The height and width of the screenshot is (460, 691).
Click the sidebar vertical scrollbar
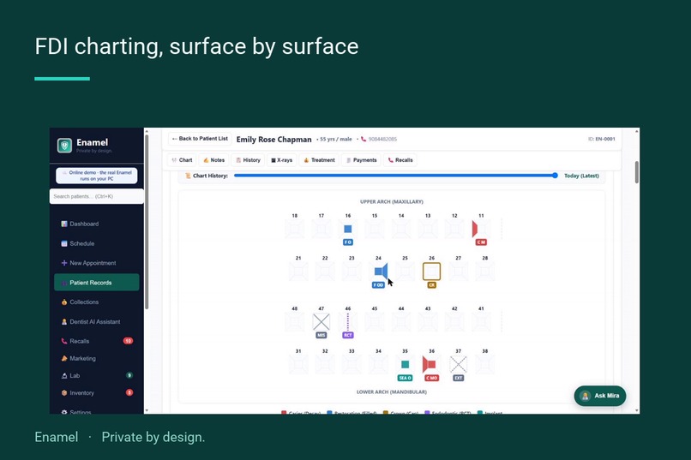pos(147,222)
